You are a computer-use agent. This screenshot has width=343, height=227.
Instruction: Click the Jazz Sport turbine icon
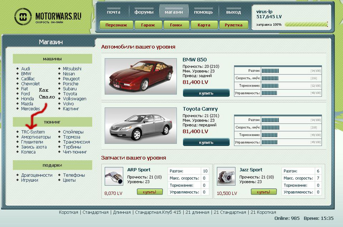click(226, 176)
